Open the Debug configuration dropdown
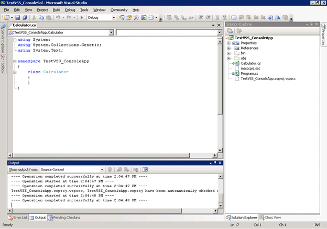This screenshot has height=229, width=327. (114, 18)
